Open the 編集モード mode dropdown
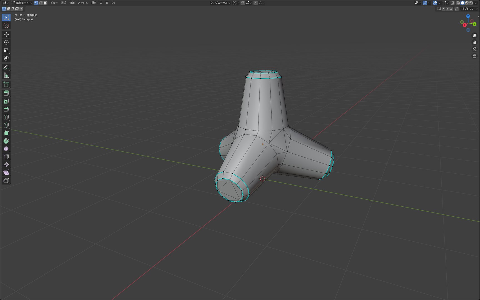This screenshot has width=480, height=300. (x=22, y=3)
